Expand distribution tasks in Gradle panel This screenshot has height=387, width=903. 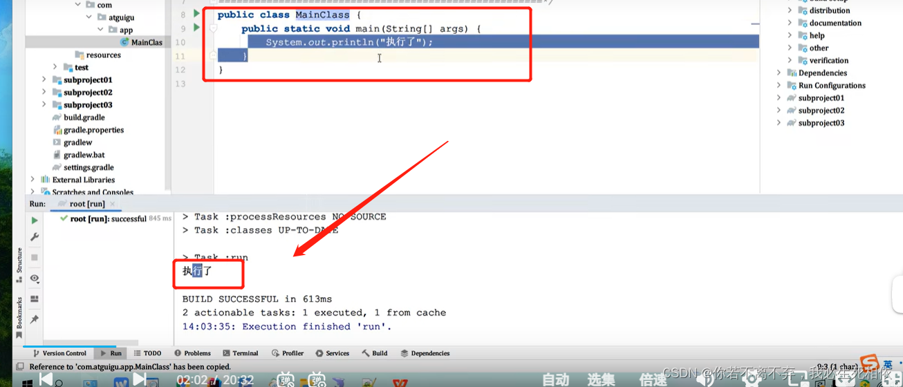pyautogui.click(x=790, y=10)
